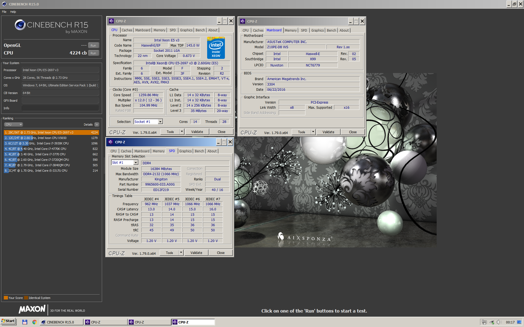Click the floppy disk save icon in taskbar
524x327 pixels.
[25, 322]
